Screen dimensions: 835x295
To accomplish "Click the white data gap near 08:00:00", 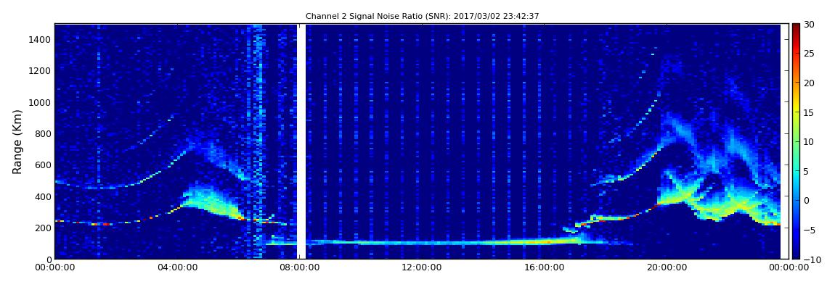I will (301, 141).
